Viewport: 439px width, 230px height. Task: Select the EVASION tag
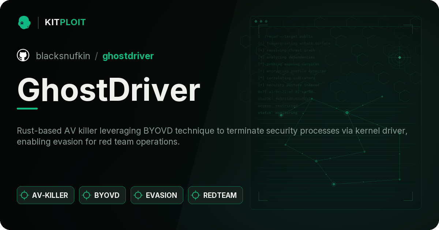pos(157,195)
